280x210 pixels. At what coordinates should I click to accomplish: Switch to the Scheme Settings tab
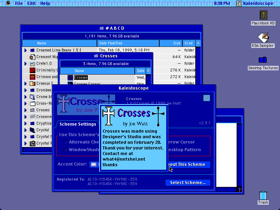coord(78,124)
